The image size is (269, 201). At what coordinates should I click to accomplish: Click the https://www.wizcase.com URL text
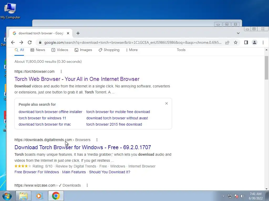click(35, 185)
